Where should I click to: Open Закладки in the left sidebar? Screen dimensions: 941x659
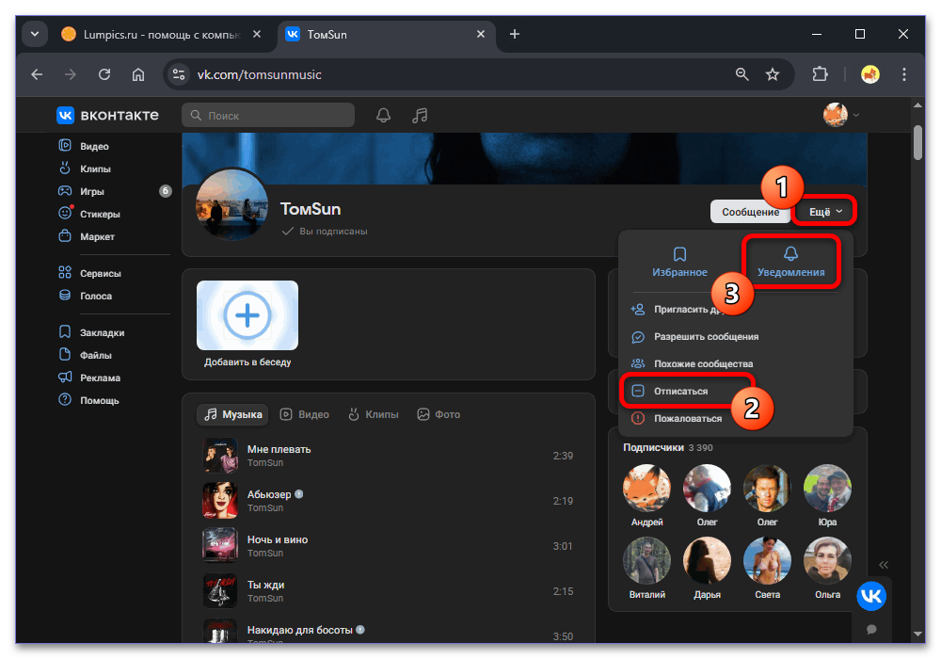tap(91, 332)
